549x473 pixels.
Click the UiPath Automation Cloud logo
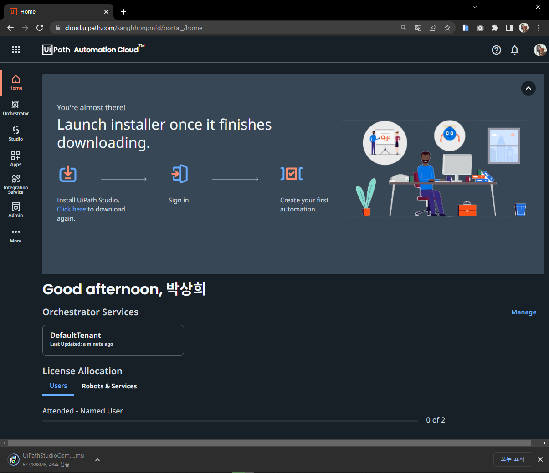pyautogui.click(x=93, y=49)
